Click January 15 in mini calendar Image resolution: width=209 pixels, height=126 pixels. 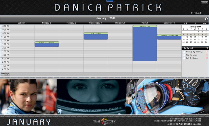199,37
